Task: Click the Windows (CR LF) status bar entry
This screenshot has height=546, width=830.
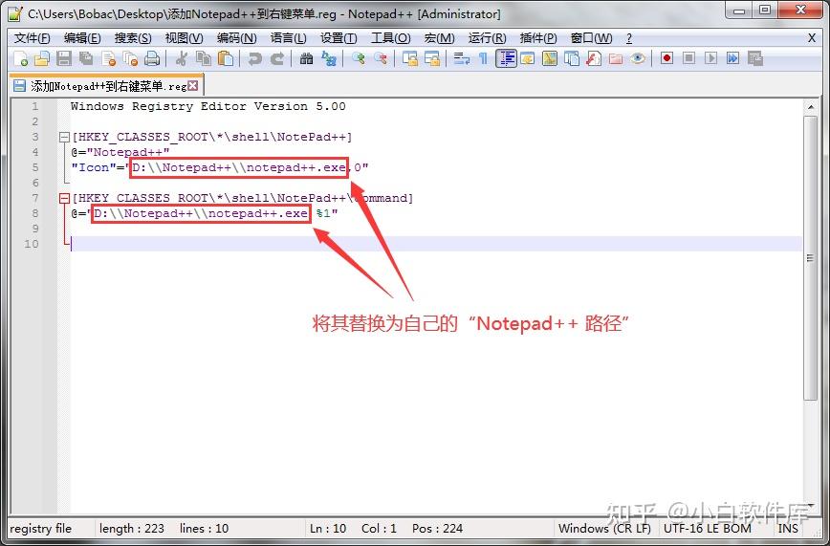Action: point(604,528)
